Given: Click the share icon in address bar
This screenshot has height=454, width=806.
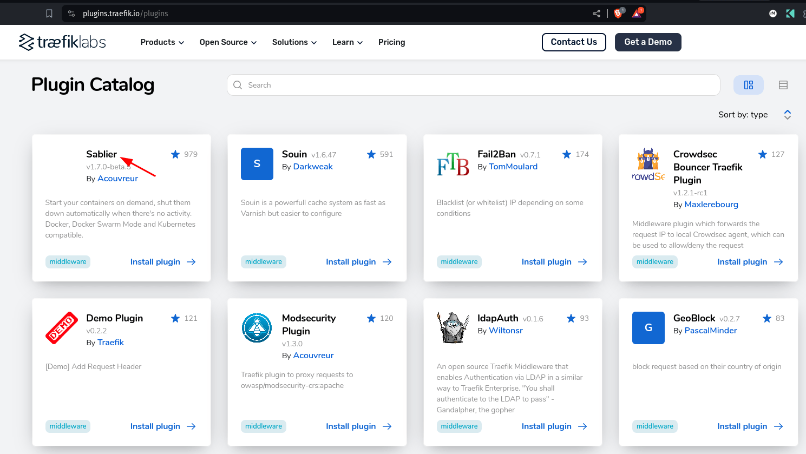Looking at the screenshot, I should point(597,14).
